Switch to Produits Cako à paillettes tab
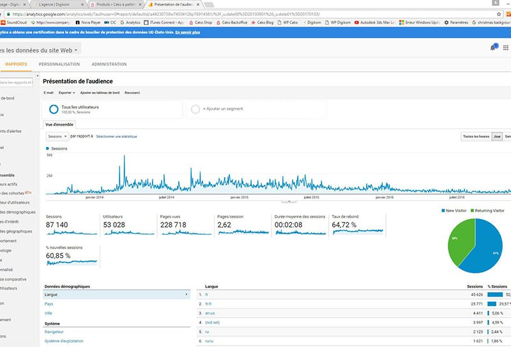 (116, 4)
